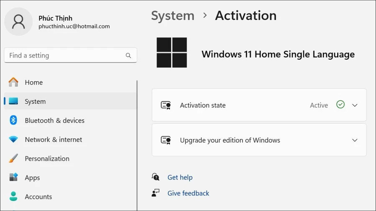Click the Home house icon
376x211 pixels.
click(13, 82)
